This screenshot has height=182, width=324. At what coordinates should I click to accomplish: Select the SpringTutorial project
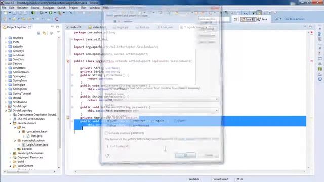coord(22,94)
